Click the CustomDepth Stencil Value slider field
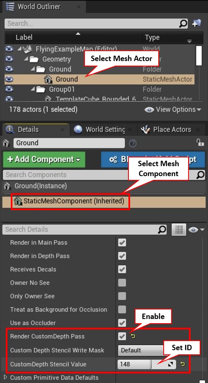Screen dimensions: 208x383 pyautogui.click(x=147, y=364)
